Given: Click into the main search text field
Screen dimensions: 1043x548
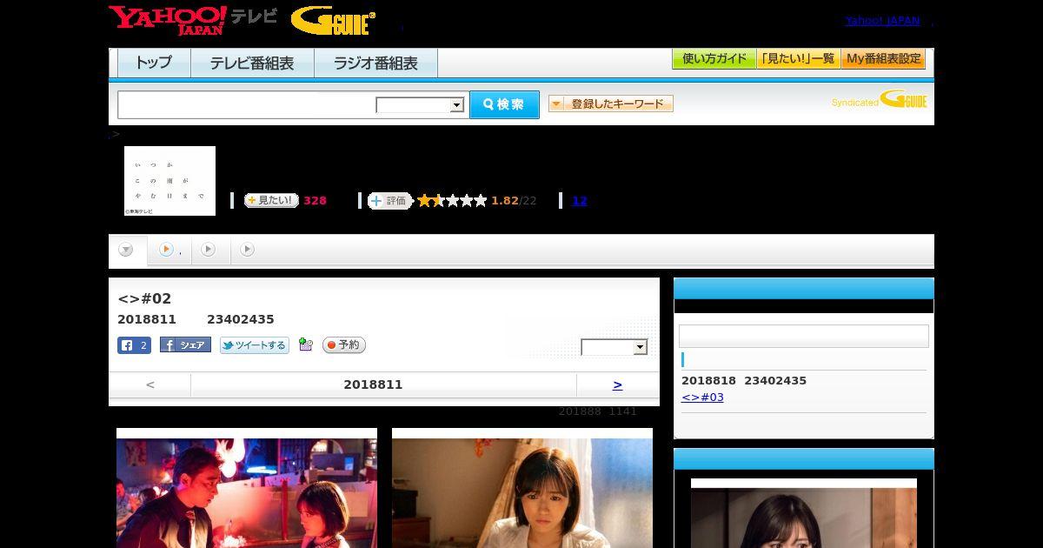Looking at the screenshot, I should pos(247,104).
